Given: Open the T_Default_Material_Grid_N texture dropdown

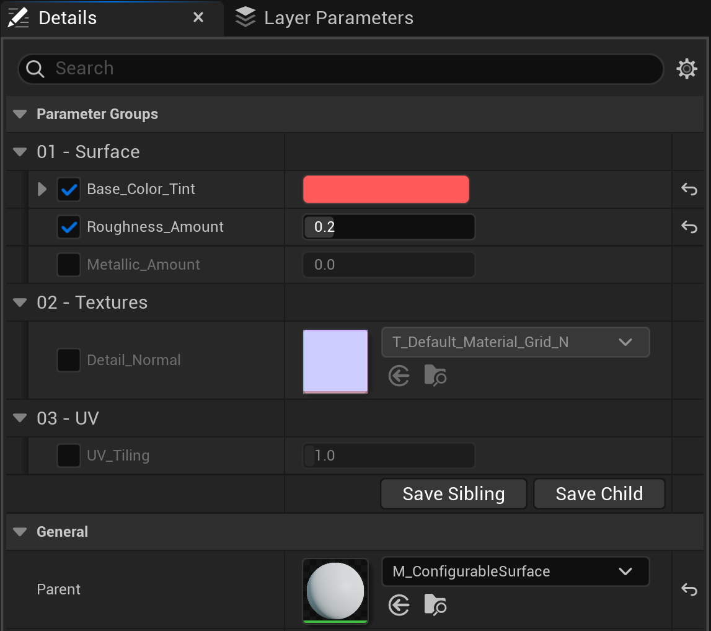Looking at the screenshot, I should point(516,342).
